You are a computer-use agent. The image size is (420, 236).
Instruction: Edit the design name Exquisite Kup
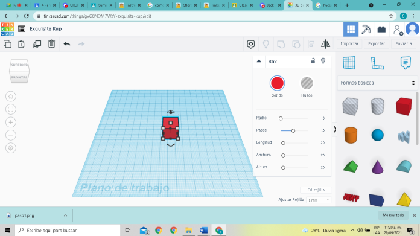coord(45,28)
